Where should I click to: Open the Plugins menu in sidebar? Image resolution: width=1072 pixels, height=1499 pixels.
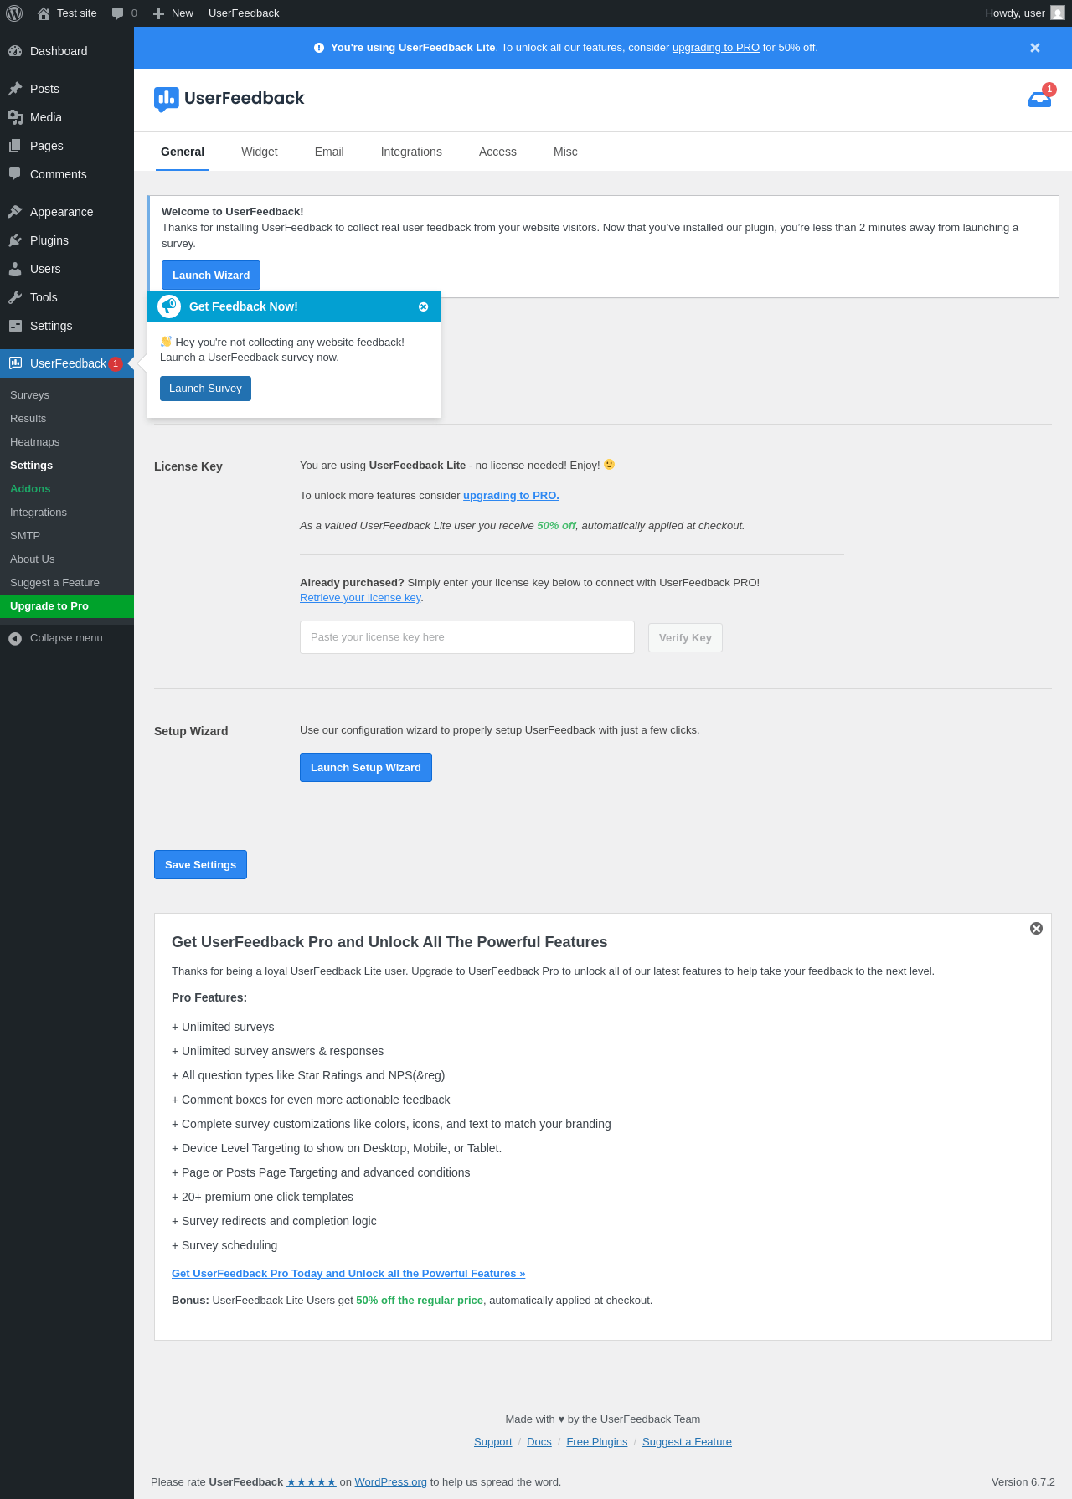coord(49,240)
